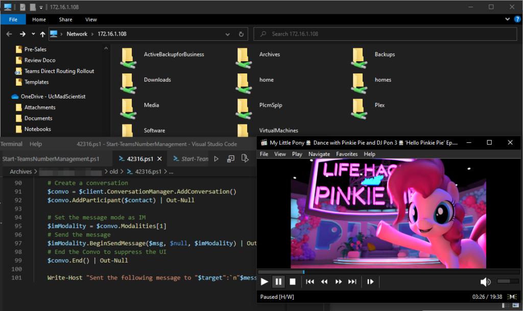Click the Software shared folder label
Screen dimensions: 523x311
click(x=154, y=131)
